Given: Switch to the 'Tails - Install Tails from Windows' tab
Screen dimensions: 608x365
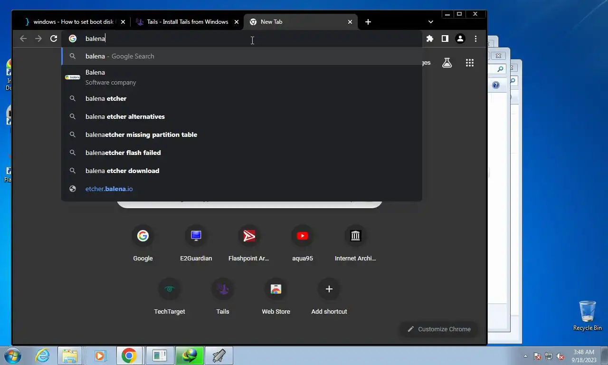Looking at the screenshot, I should coord(187,22).
